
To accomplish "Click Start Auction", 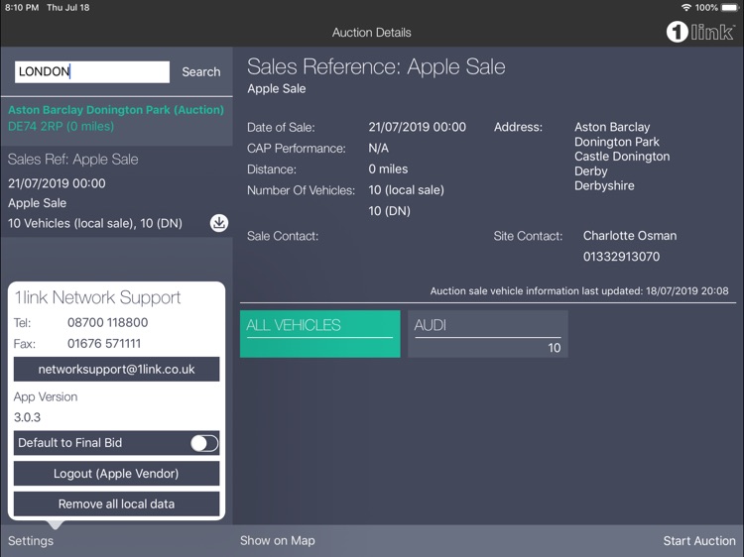I will coord(699,541).
